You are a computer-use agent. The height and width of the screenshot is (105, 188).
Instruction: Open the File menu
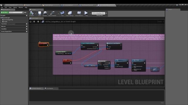click(x=2, y=8)
